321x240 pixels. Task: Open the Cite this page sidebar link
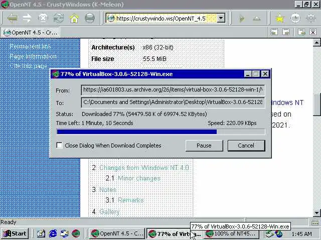[28, 65]
